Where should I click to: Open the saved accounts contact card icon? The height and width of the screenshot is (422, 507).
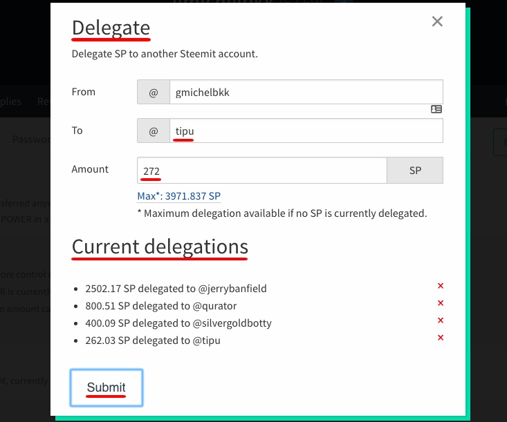point(436,109)
